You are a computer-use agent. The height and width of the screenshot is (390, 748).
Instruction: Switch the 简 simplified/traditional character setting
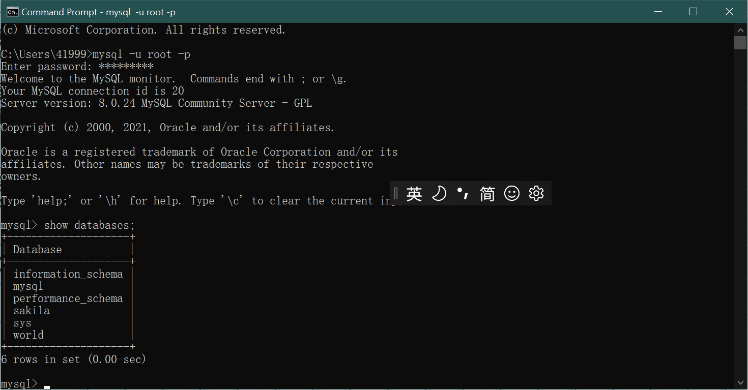[x=487, y=194]
